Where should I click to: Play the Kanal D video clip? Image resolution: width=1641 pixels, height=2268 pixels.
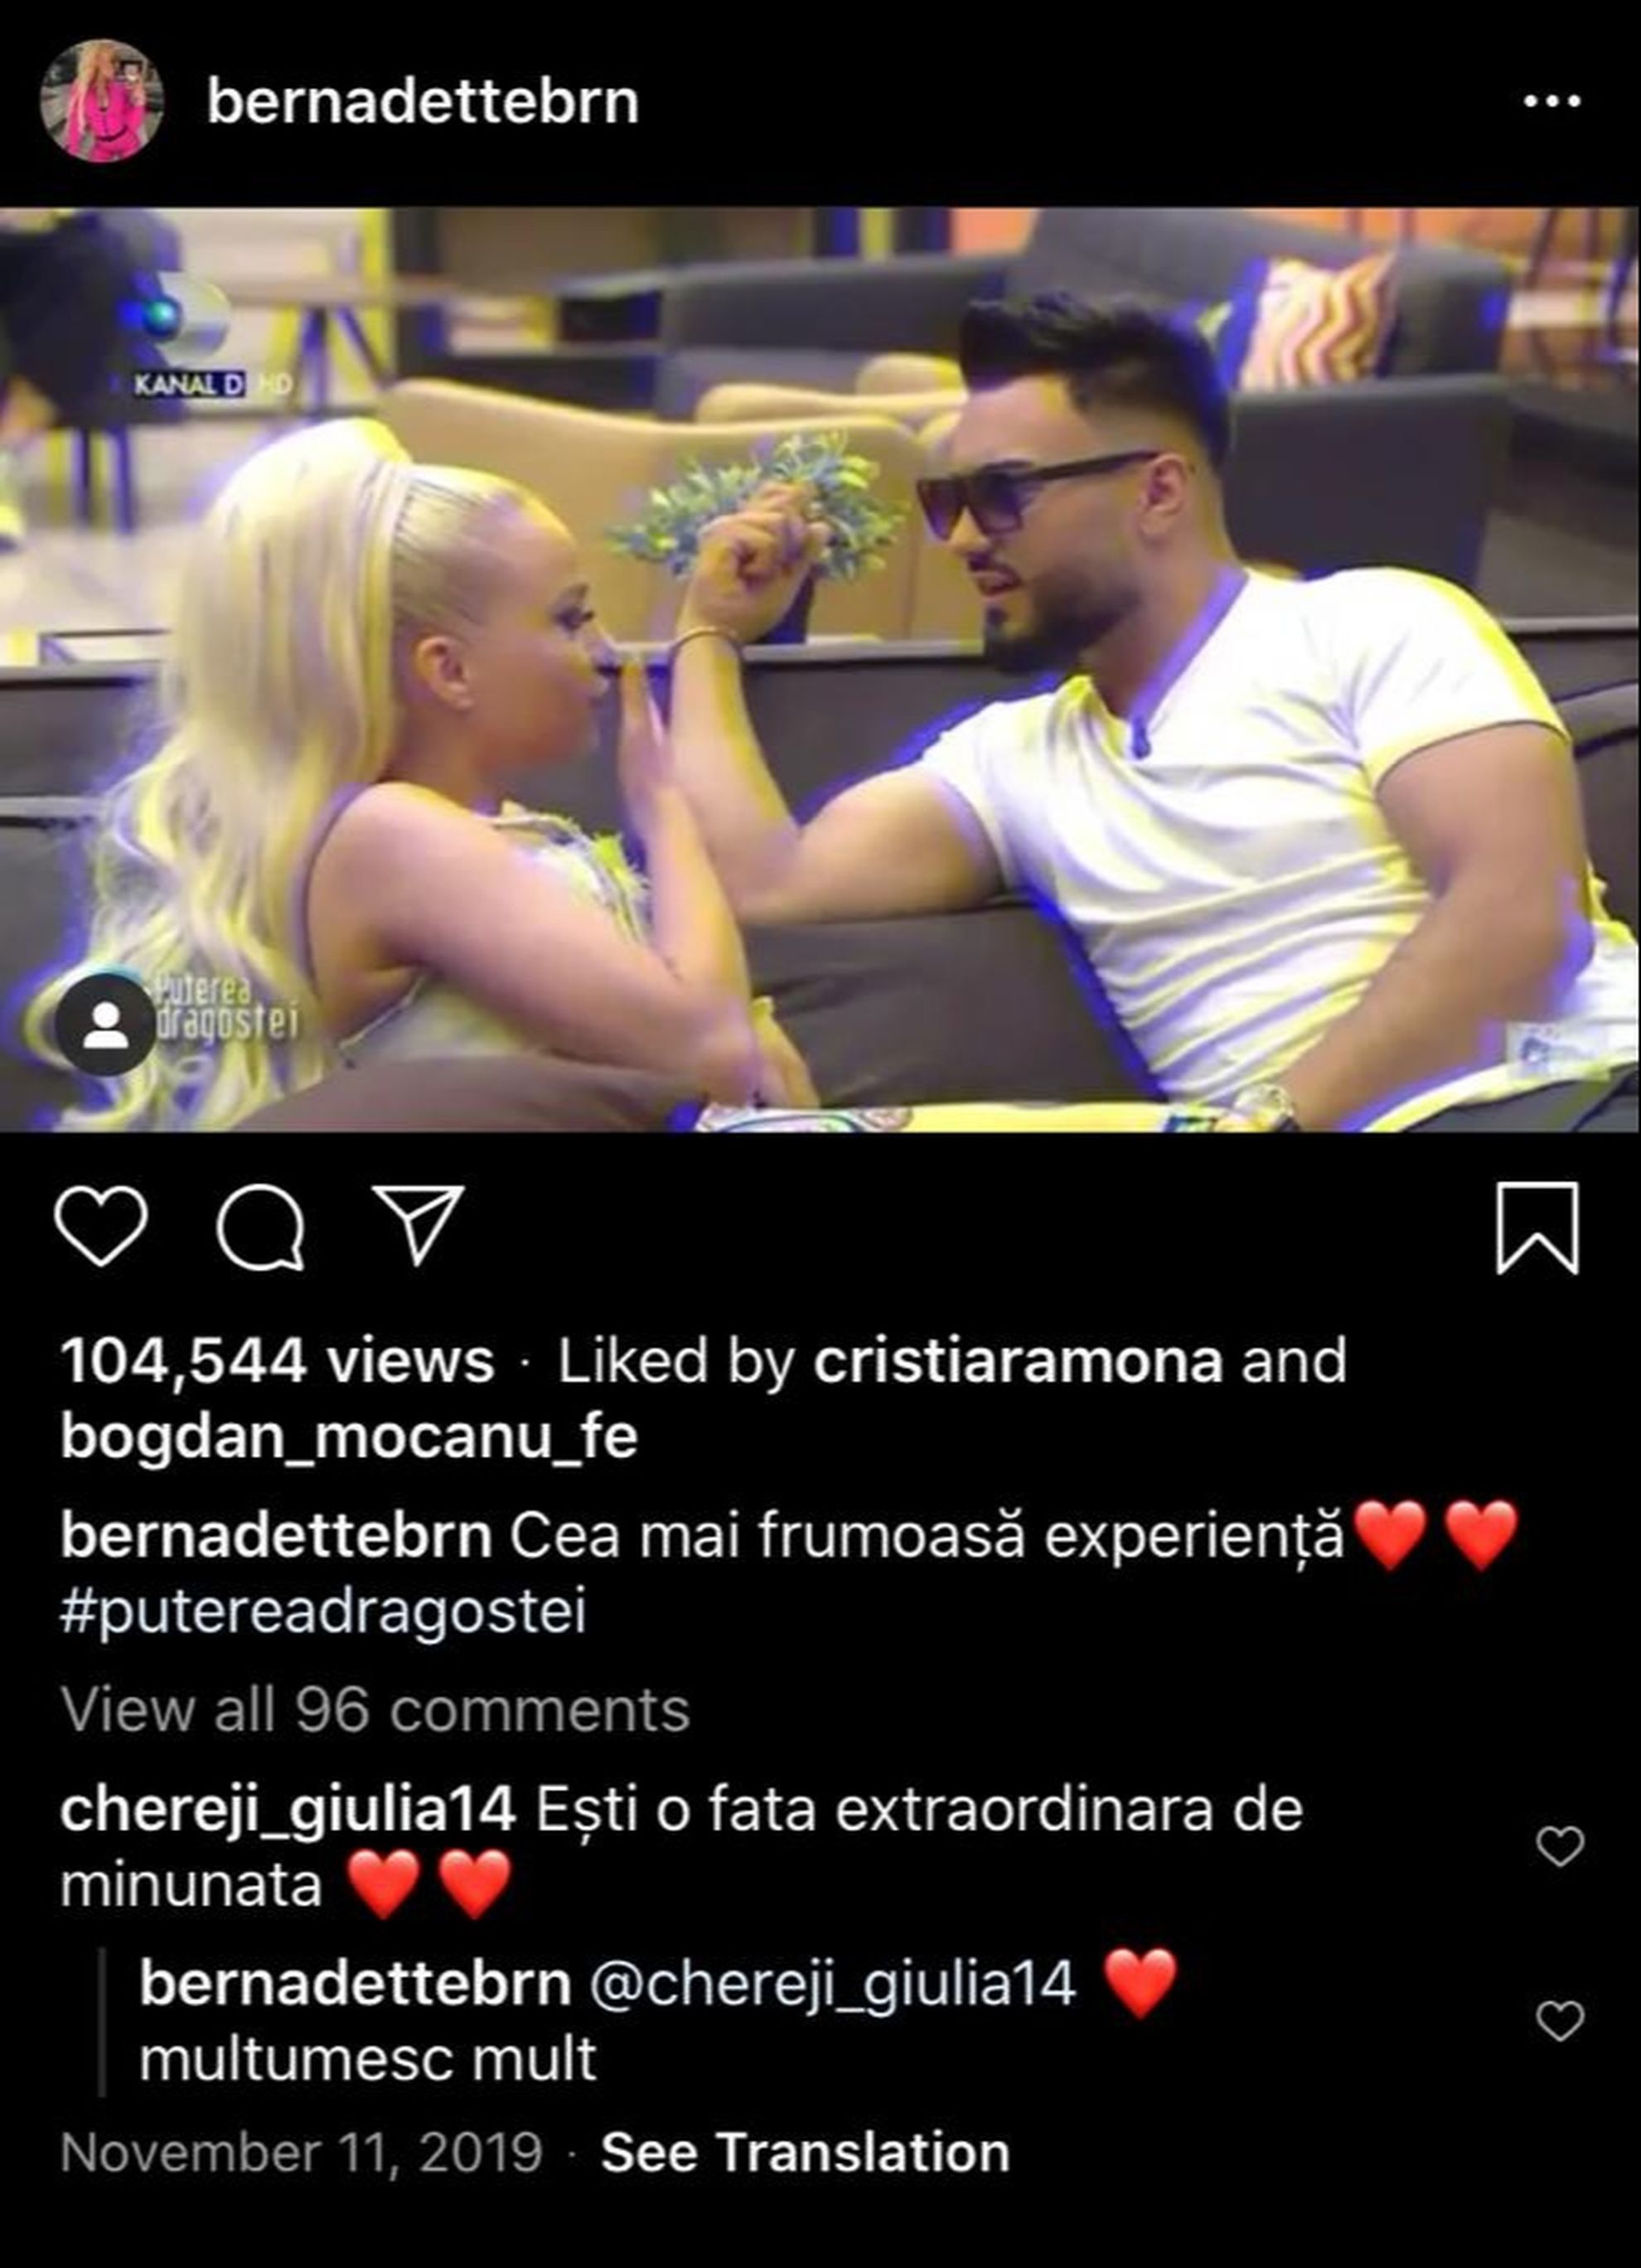(x=820, y=669)
